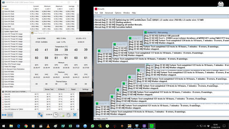229x129 pixels.
Task: Select the Total CPU Usage sensor row
Action: click(x=16, y=67)
